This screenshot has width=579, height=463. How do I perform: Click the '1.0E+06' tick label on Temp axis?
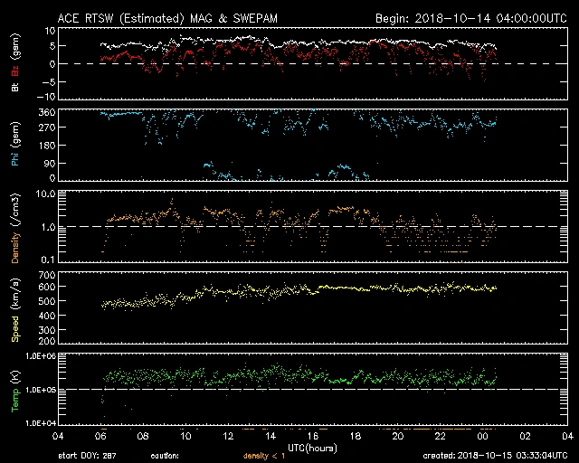pos(41,356)
